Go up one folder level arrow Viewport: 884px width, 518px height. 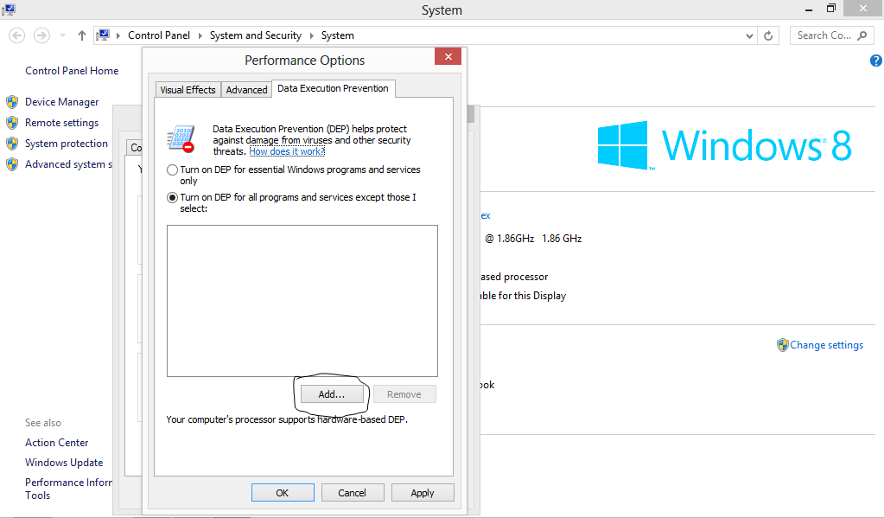(x=82, y=35)
